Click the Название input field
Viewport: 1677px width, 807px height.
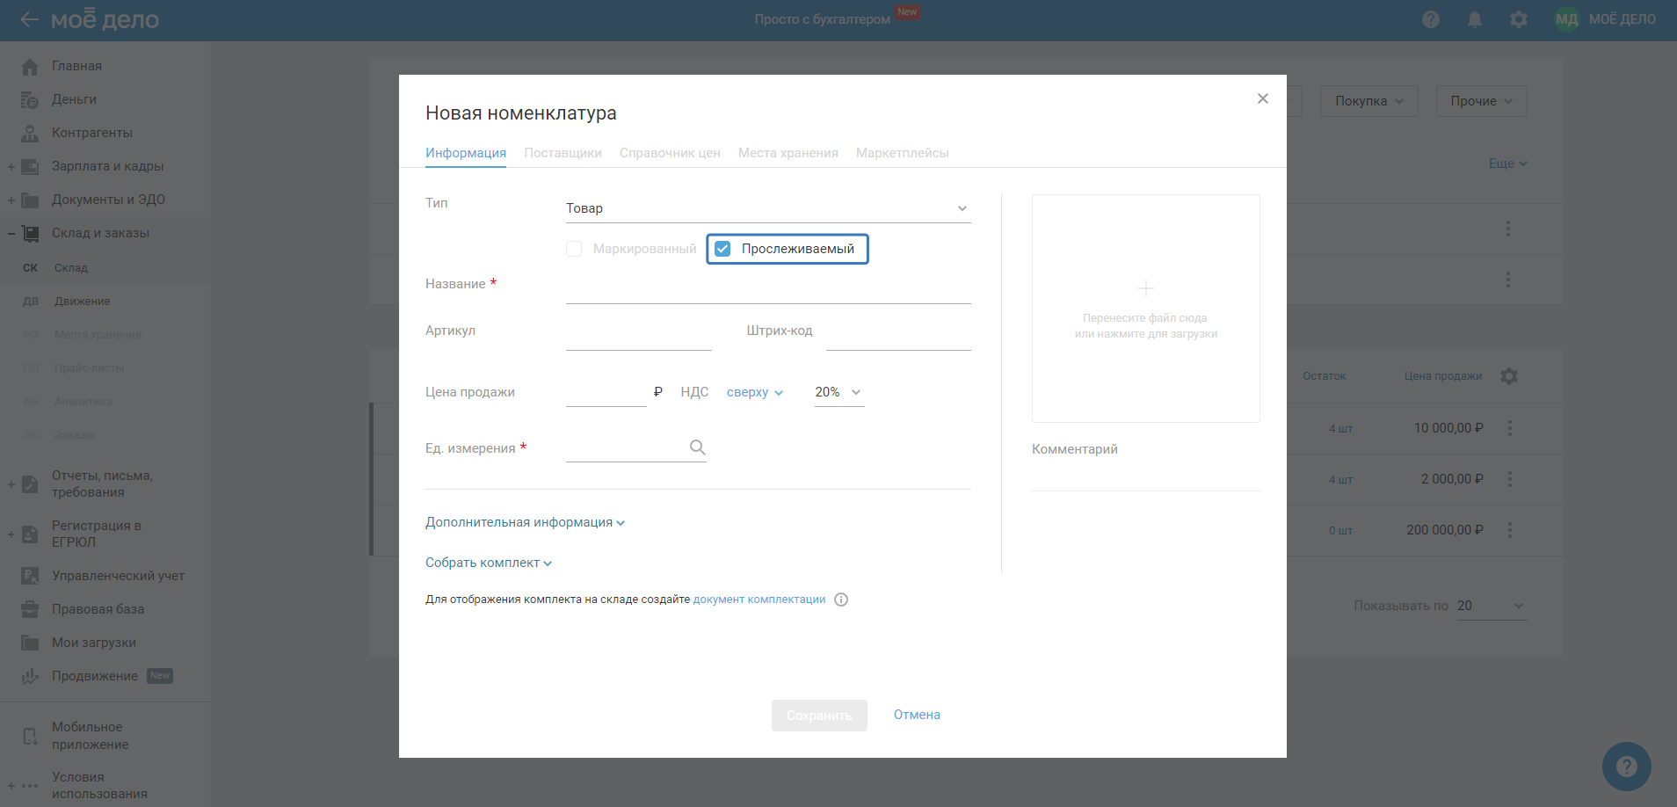click(x=767, y=289)
